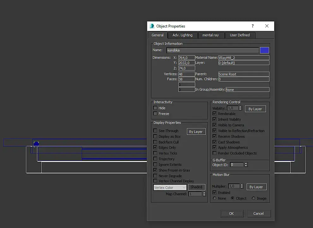This screenshot has height=228, width=313.
Task: Click the Visibility value field
Action: pos(232,108)
